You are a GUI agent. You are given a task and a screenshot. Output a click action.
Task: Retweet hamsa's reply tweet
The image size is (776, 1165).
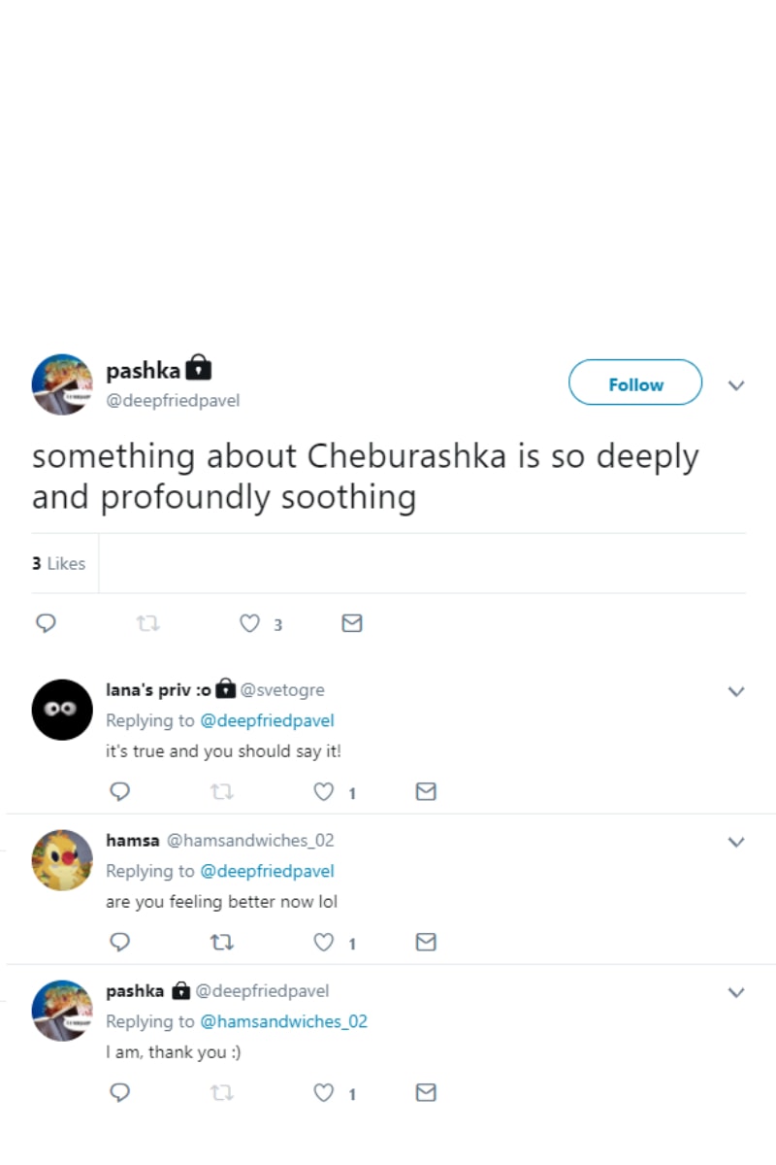222,943
